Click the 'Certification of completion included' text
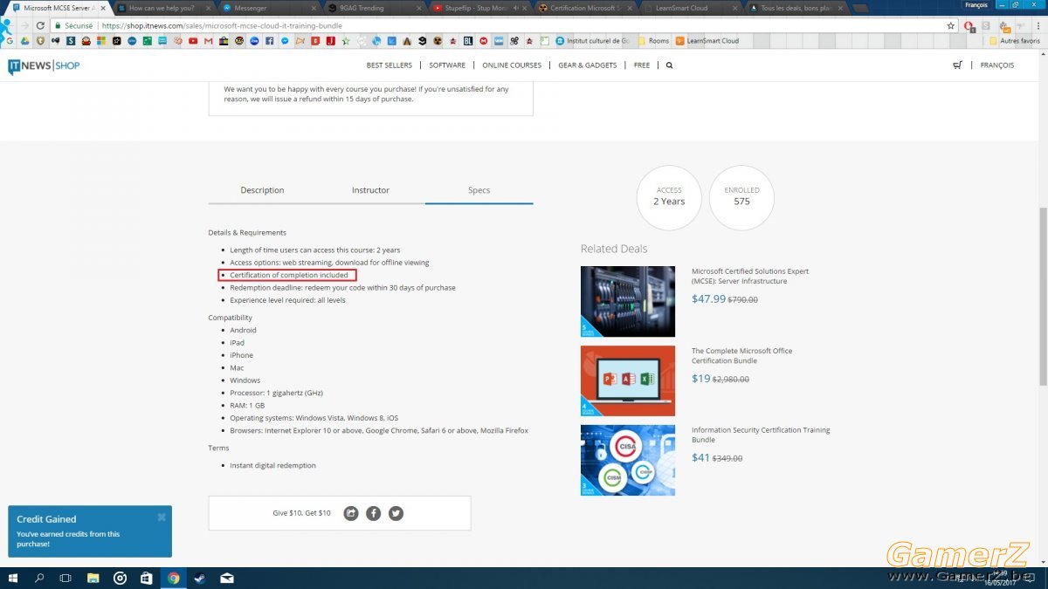1048x589 pixels. point(289,275)
